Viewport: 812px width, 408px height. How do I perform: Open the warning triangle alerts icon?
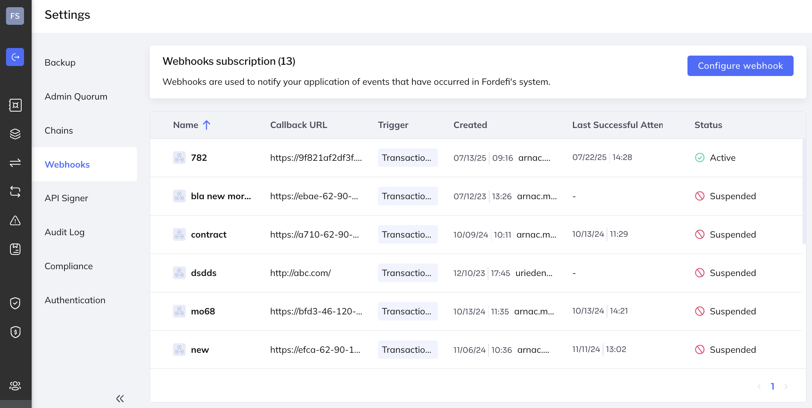15,220
